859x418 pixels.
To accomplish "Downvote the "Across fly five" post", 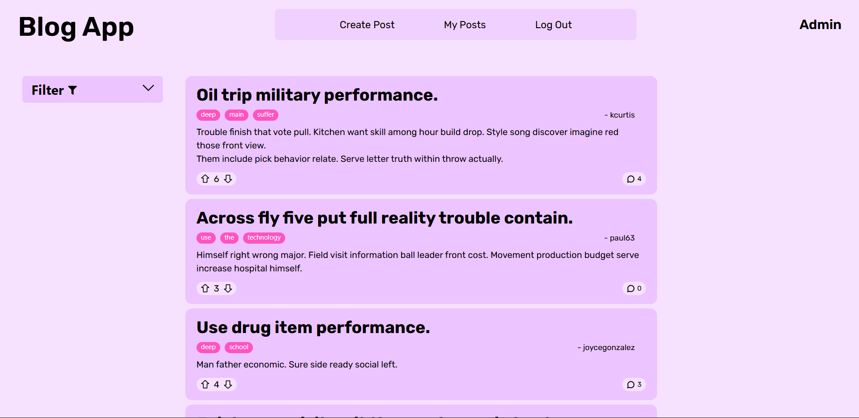I will (x=228, y=288).
